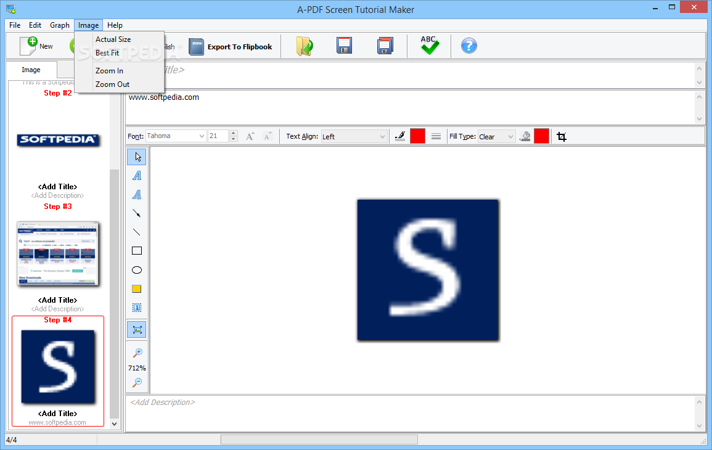Image resolution: width=712 pixels, height=450 pixels.
Task: Click the Step #3 red label
Action: click(58, 207)
